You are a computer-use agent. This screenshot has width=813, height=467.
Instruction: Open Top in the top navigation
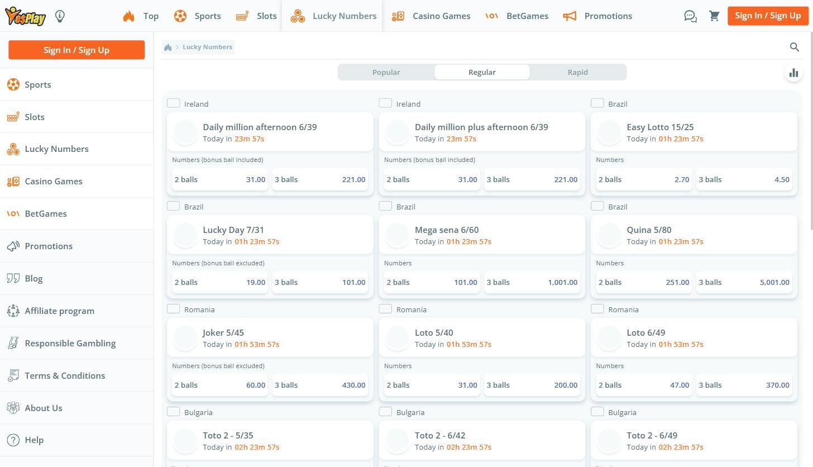(141, 16)
